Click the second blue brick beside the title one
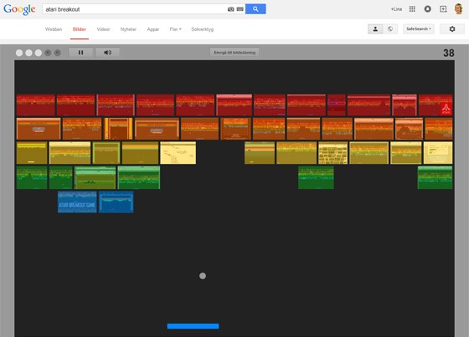 (116, 202)
